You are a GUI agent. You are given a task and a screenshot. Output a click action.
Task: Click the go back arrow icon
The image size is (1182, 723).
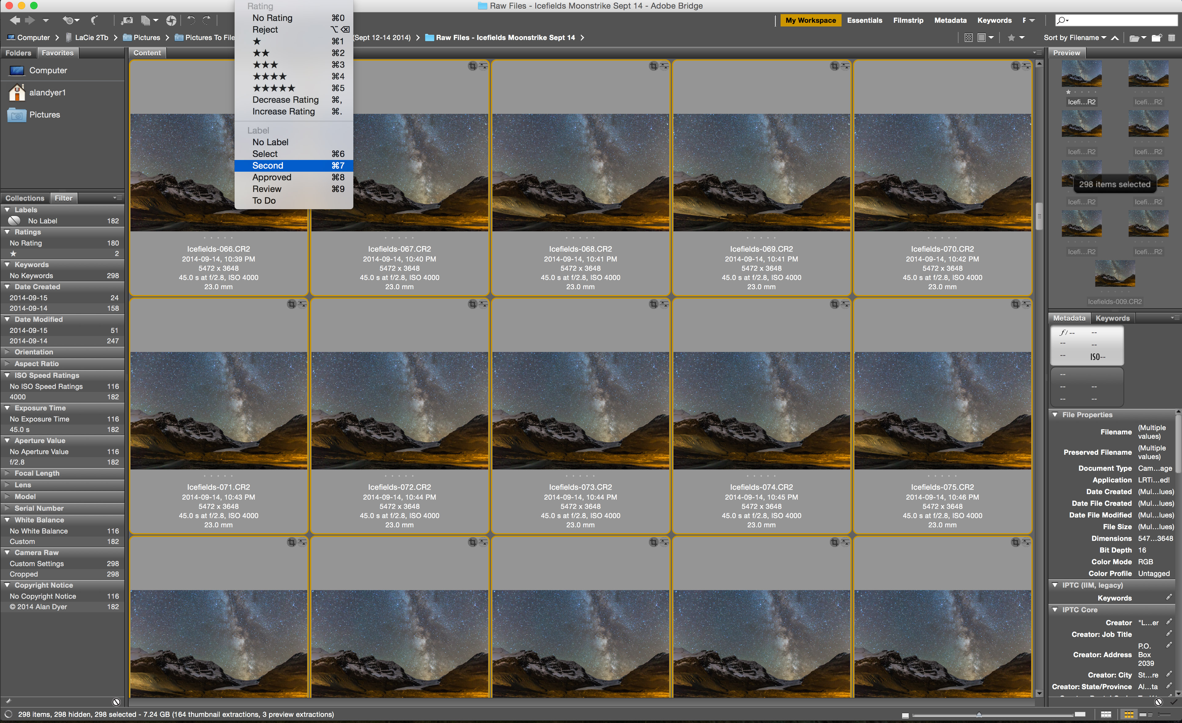(15, 20)
